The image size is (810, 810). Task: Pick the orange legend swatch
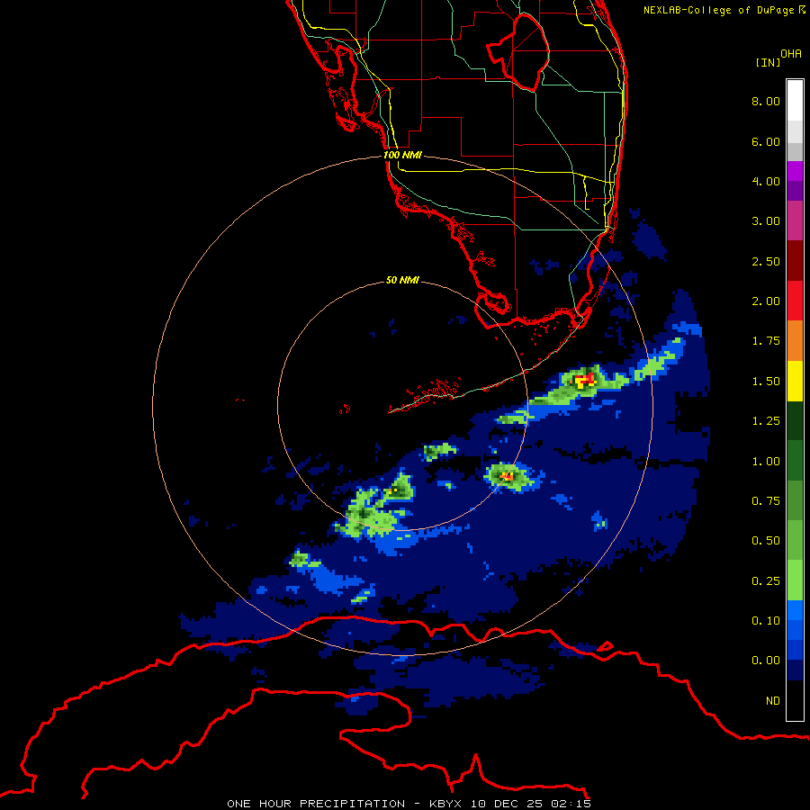(795, 341)
